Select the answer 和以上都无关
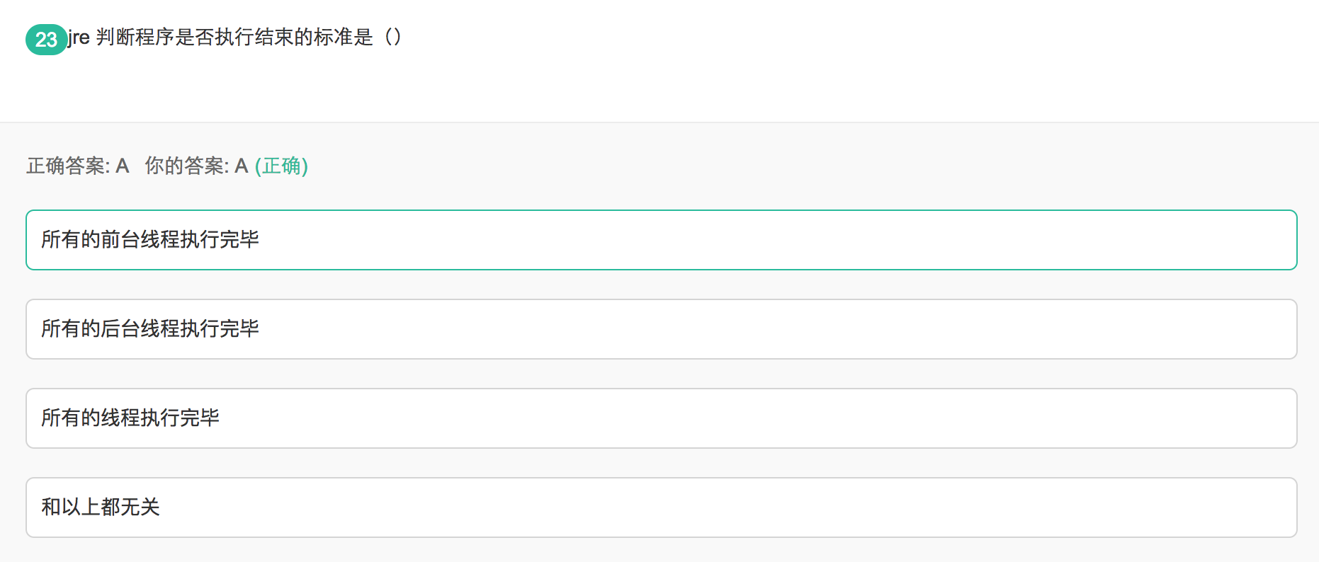 (661, 507)
